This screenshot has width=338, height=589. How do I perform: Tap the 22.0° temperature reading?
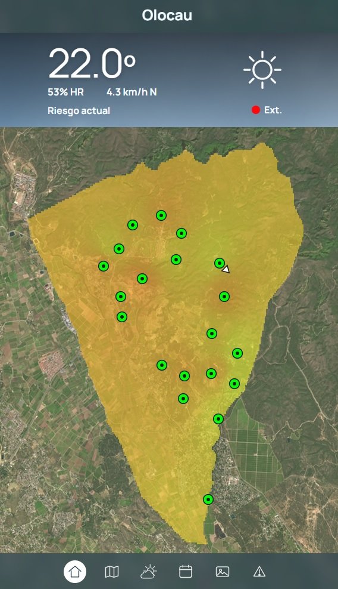coord(92,63)
